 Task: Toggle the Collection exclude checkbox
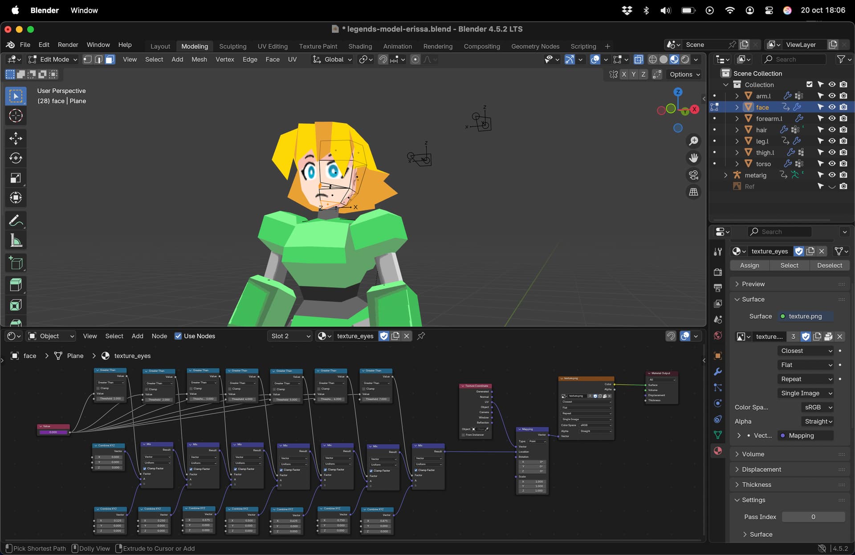tap(809, 85)
